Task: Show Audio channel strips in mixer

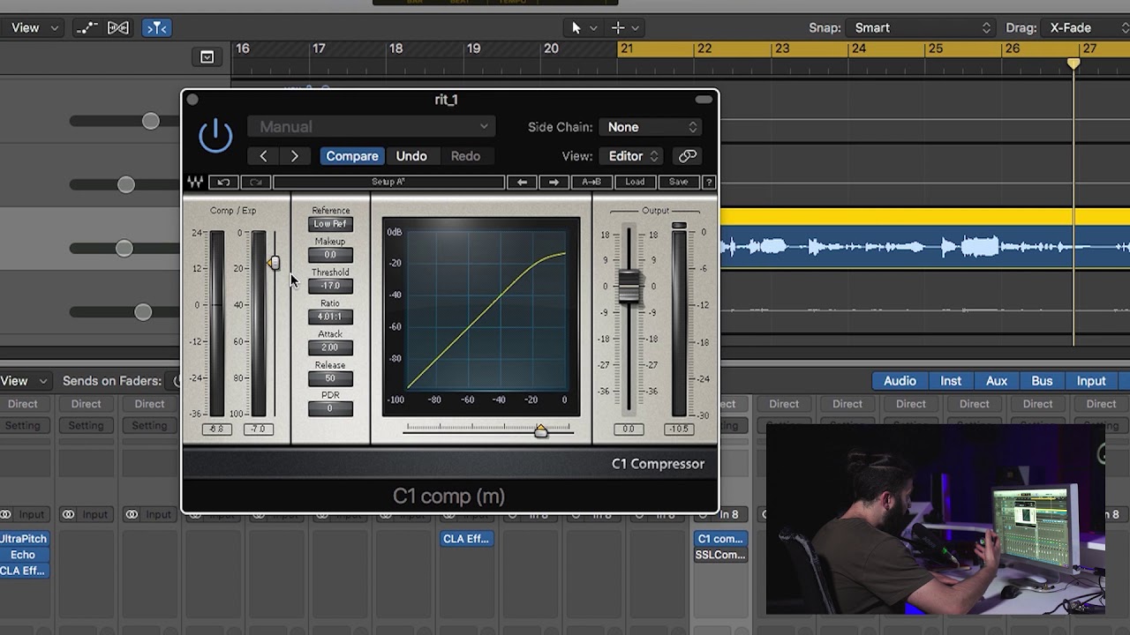Action: (900, 381)
